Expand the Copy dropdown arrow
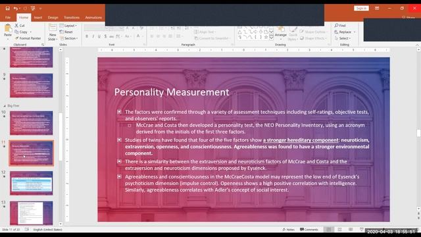Image resolution: width=421 pixels, height=237 pixels. coord(31,32)
